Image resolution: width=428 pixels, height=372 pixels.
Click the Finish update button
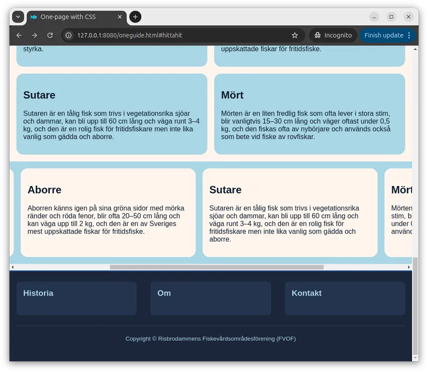click(x=384, y=35)
